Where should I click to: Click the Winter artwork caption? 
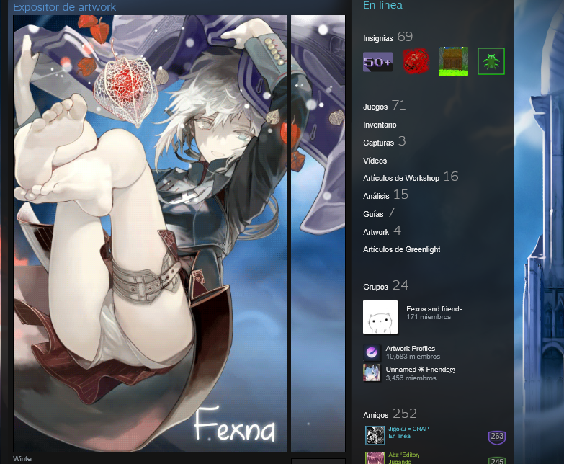click(x=23, y=459)
